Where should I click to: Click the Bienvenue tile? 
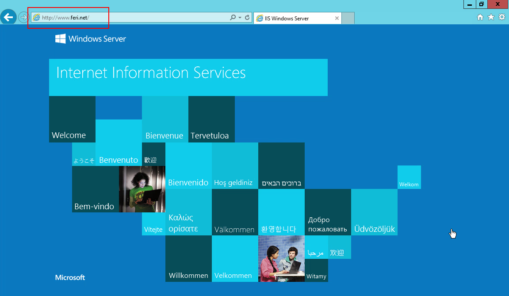pyautogui.click(x=165, y=119)
